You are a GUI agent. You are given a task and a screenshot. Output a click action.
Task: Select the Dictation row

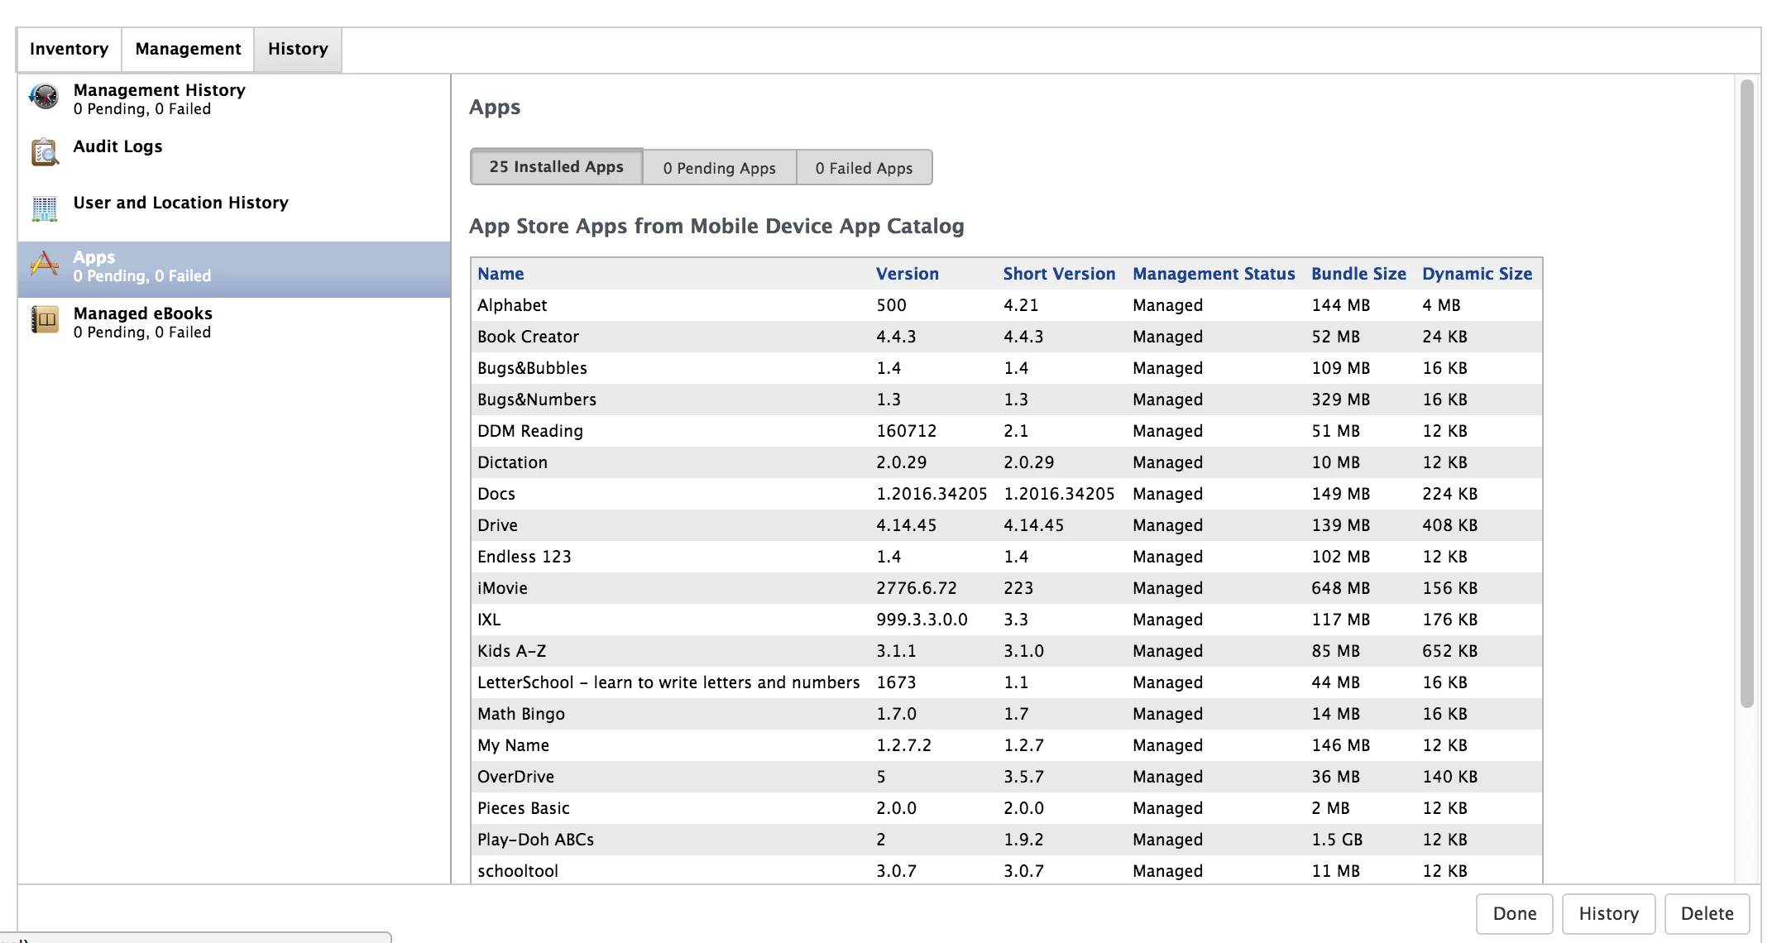[x=1006, y=462]
